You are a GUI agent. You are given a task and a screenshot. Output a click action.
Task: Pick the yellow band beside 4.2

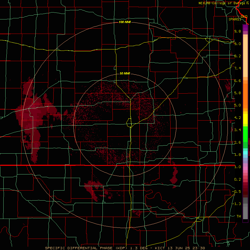click(x=245, y=119)
